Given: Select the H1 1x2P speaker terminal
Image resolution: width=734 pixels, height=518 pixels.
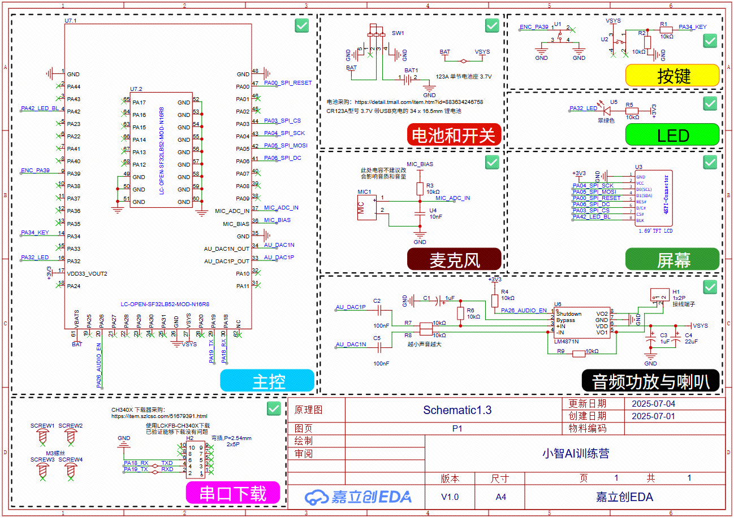Looking at the screenshot, I should click(659, 294).
